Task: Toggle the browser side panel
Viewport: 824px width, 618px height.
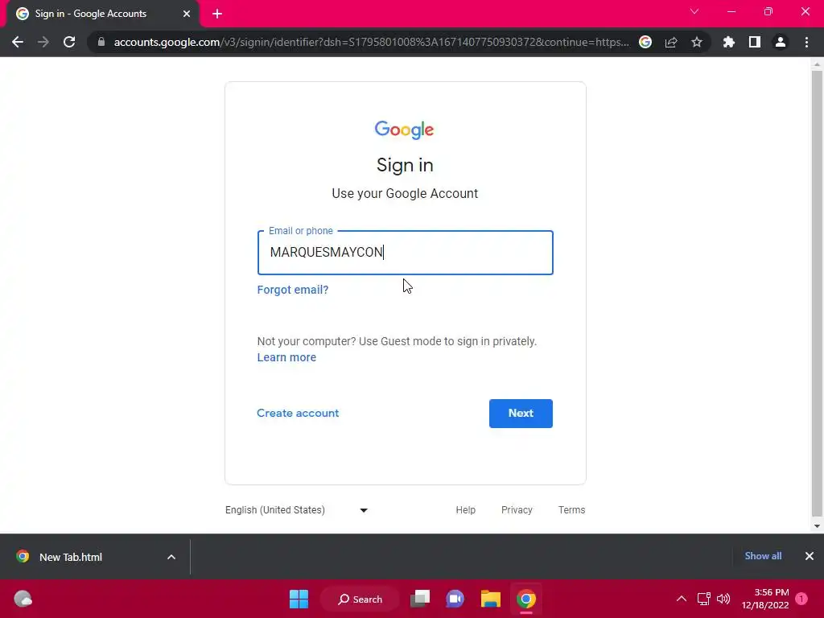Action: pyautogui.click(x=754, y=42)
